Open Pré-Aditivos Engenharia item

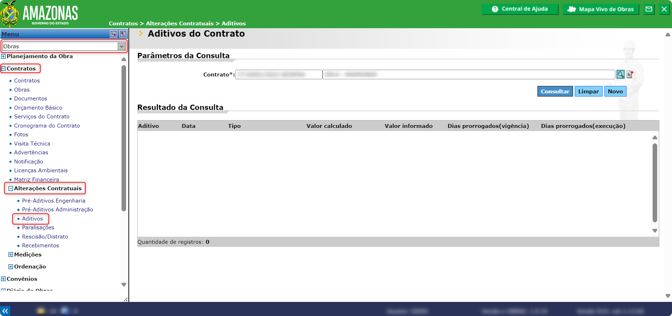[x=54, y=201]
